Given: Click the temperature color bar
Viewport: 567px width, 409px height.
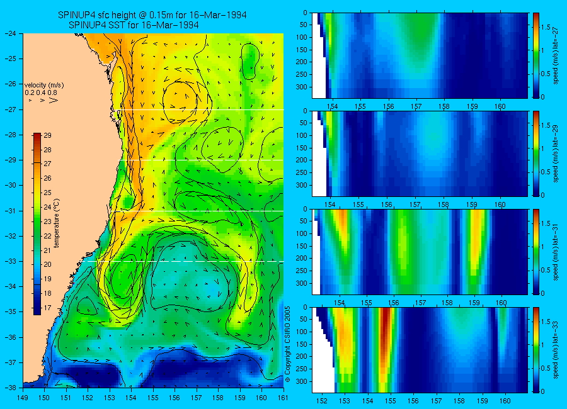Looking at the screenshot, I should click(37, 224).
